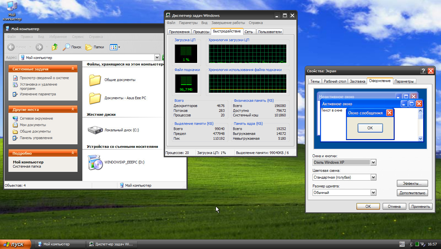The height and width of the screenshot is (249, 441).
Task: Expand the Окна и кнопки dropdown
Action: tap(373, 162)
